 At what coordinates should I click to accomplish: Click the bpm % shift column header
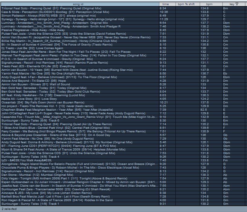188,4
